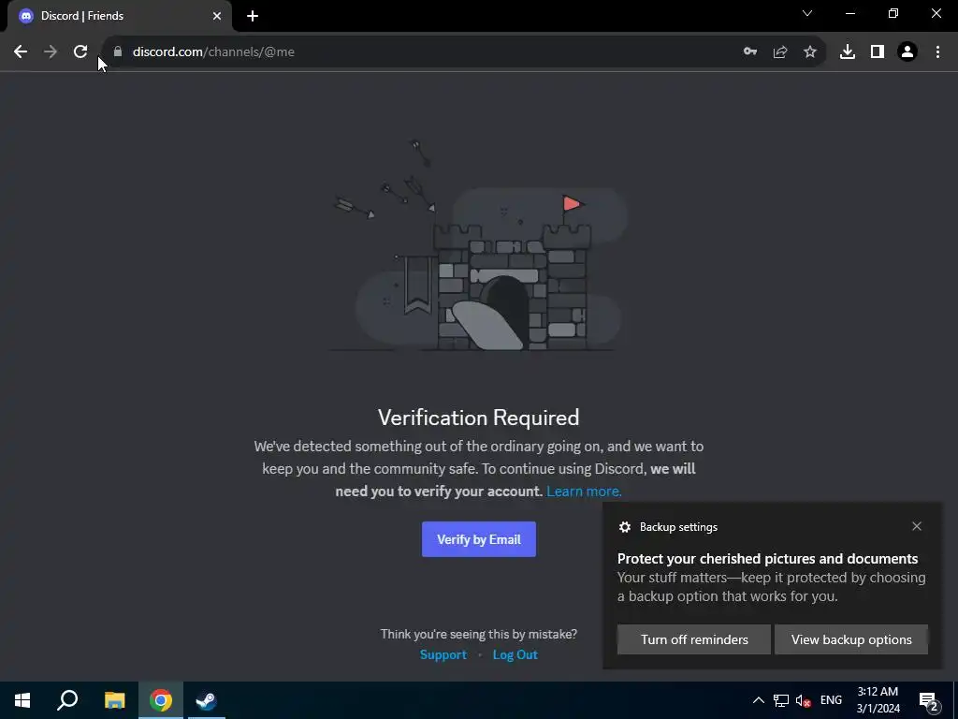Click the share page icon
The width and height of the screenshot is (958, 719).
coord(780,52)
